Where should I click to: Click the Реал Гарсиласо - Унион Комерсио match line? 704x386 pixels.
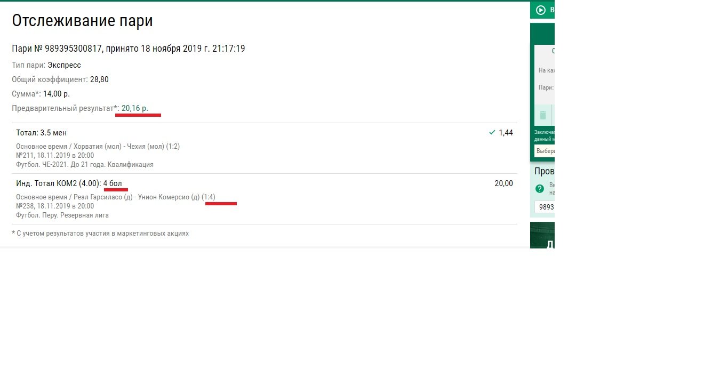click(115, 197)
